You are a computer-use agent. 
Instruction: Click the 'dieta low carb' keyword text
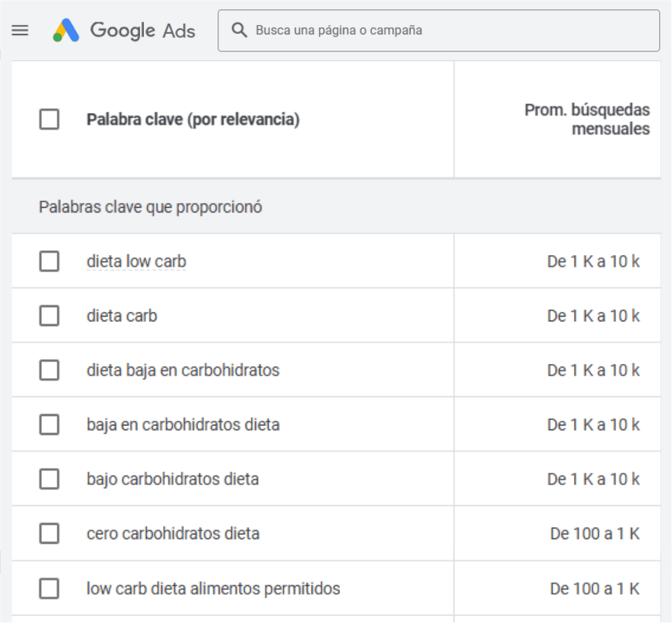coord(136,261)
